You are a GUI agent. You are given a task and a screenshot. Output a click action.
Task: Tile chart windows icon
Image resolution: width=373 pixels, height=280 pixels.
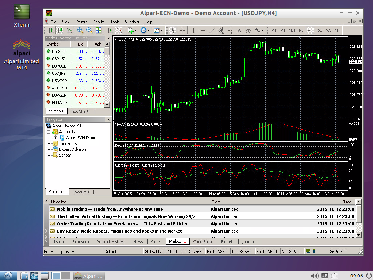click(x=99, y=30)
